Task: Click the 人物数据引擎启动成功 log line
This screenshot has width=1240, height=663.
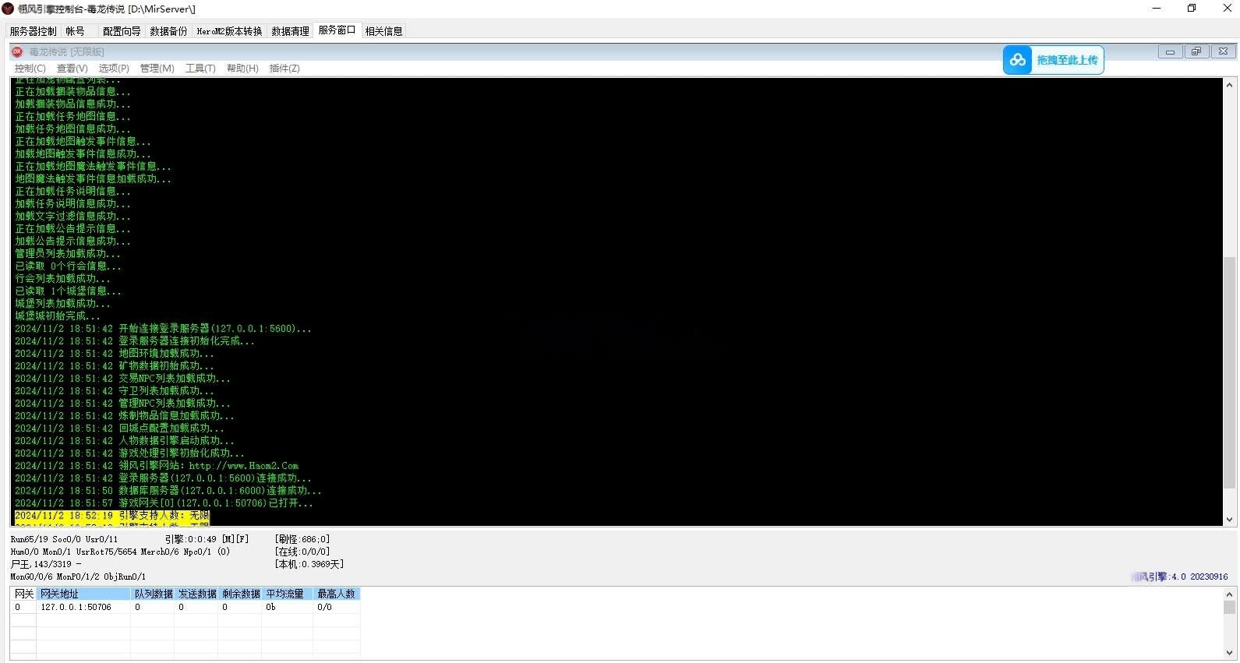Action: (x=124, y=441)
